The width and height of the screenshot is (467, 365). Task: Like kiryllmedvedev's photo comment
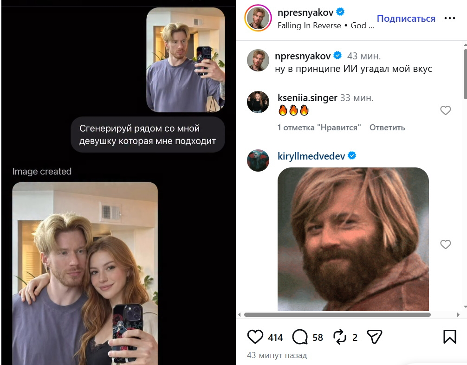tap(446, 244)
